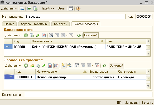Click filter and sort icon in Банковские счета

[x=51, y=35]
